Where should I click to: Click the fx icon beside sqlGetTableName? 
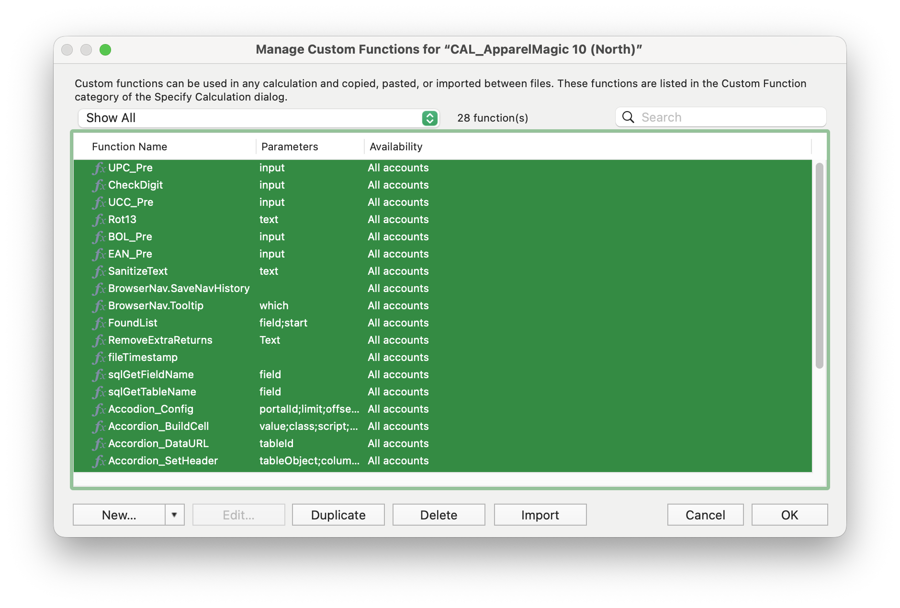tap(99, 392)
